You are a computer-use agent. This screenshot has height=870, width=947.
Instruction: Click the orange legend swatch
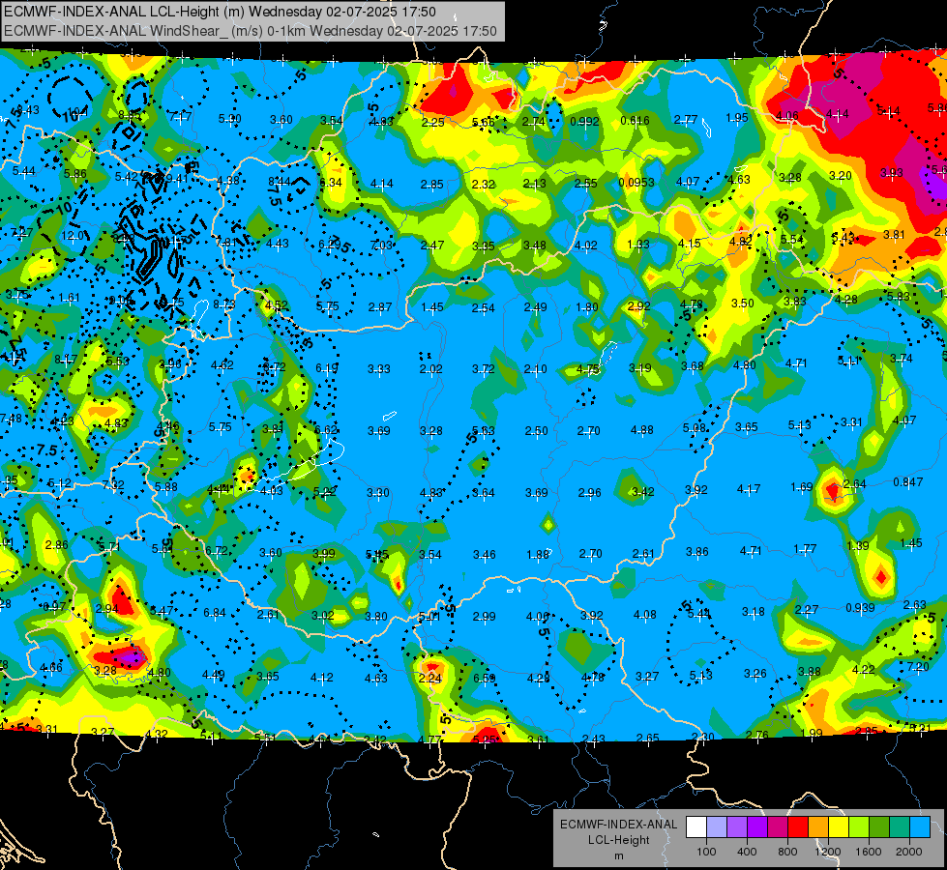[x=818, y=827]
